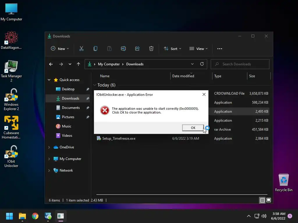
Task: Sort by the Name column header
Action: pyautogui.click(x=105, y=76)
